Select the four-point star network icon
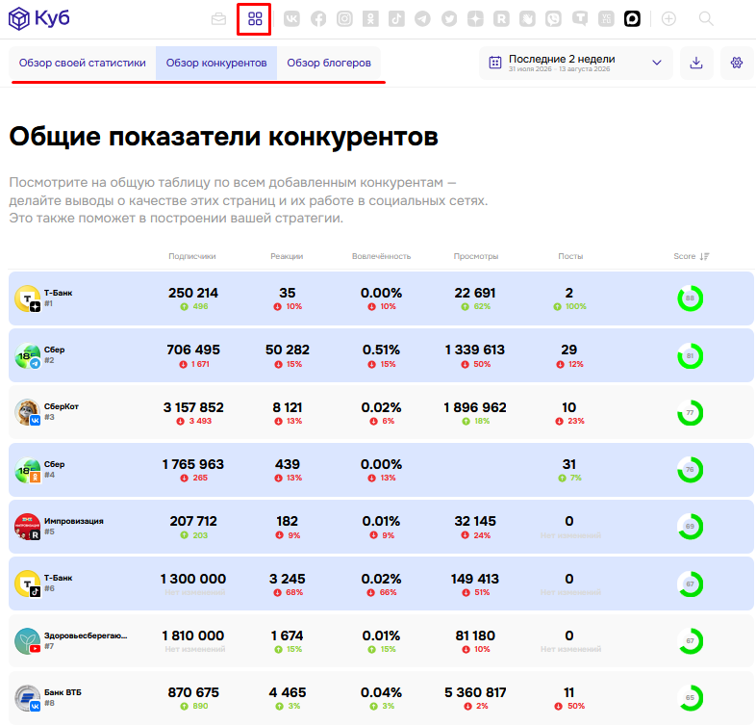Viewport: 756px width, 726px height. click(x=475, y=19)
